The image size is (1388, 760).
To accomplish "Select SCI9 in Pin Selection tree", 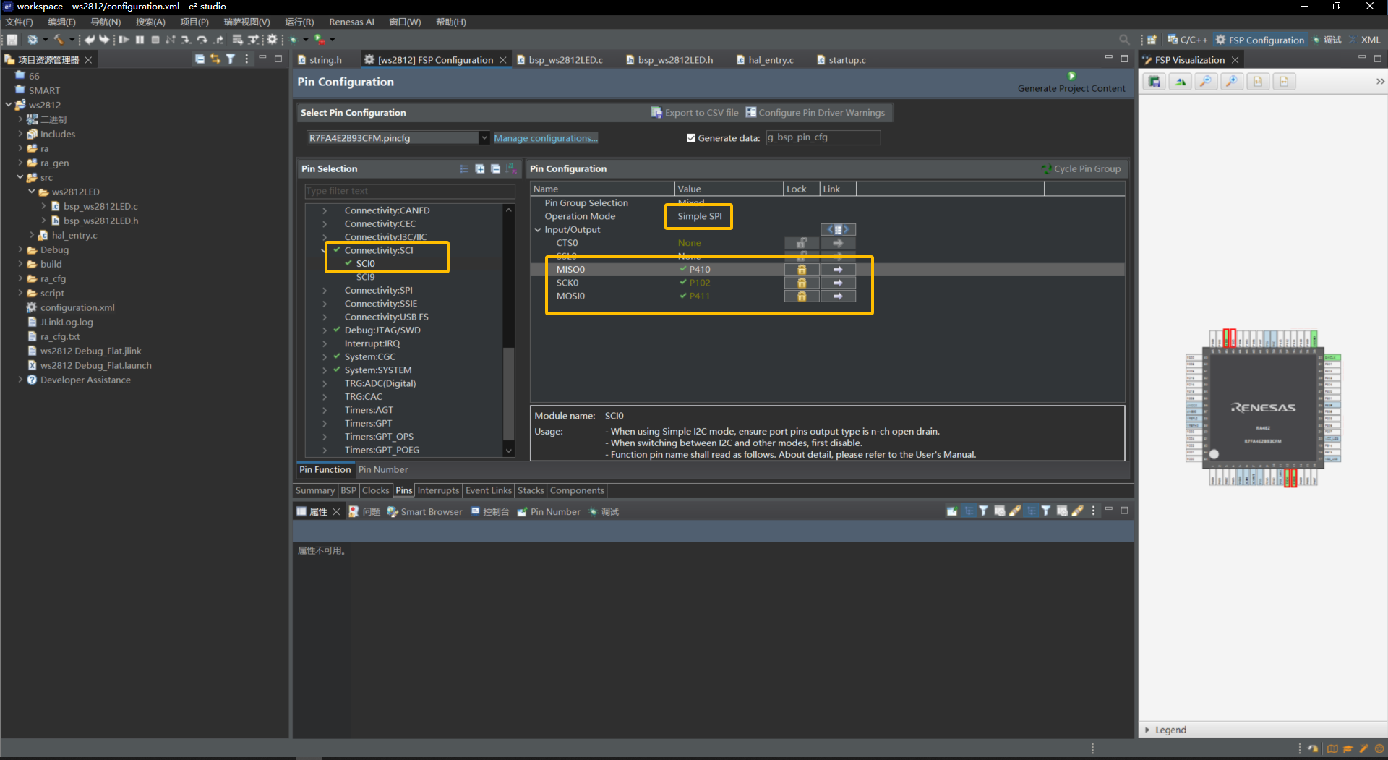I will 365,277.
